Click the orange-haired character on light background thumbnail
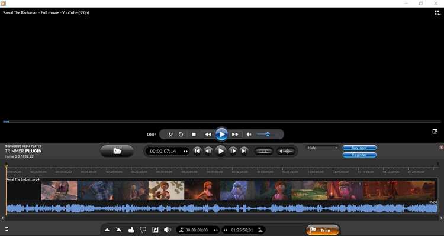The height and width of the screenshot is (236, 444). [166, 191]
